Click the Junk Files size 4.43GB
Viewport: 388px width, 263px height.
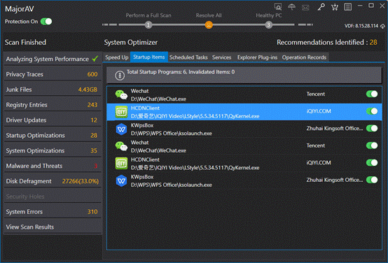tap(88, 90)
